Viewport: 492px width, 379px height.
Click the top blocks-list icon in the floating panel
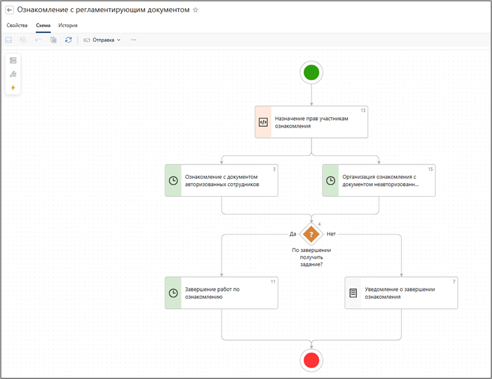13,60
